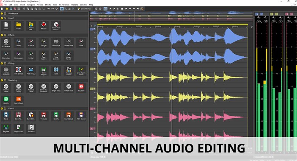Expand the Workspace section
Screen dimensions: 297x161
(x=2, y=14)
